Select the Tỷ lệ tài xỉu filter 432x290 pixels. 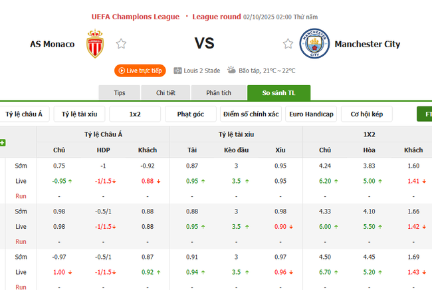79,114
